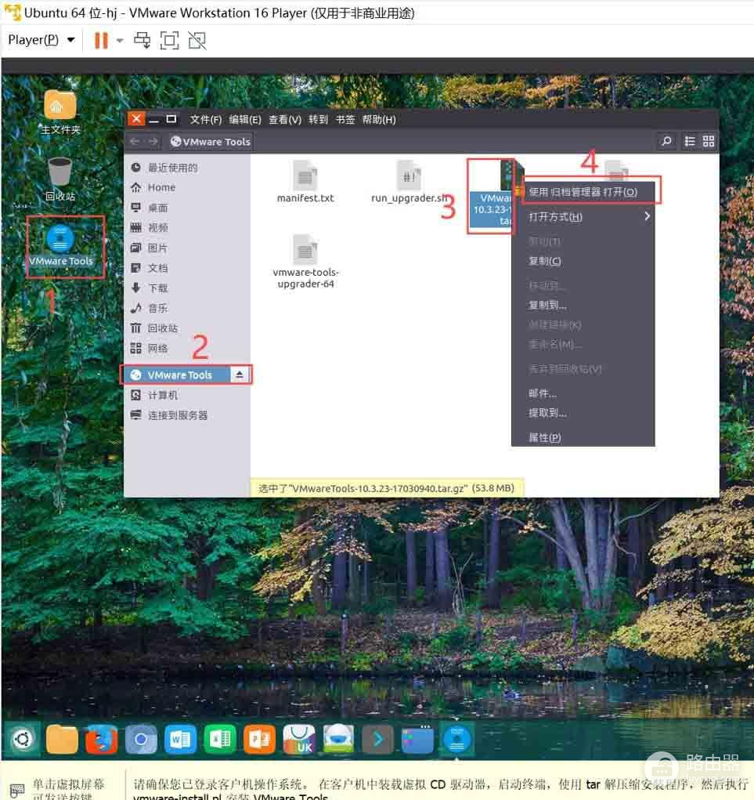Screen dimensions: 754x800
Task: Open WPS Writer from taskbar
Action: click(x=180, y=739)
